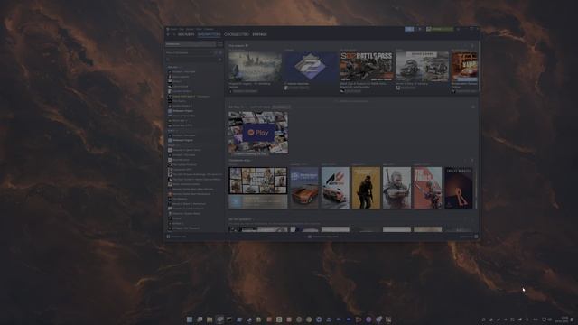Image resolution: width=578 pixels, height=325 pixels.
Task: Open the СООБЩЕСТВО community tab
Action: click(x=237, y=34)
